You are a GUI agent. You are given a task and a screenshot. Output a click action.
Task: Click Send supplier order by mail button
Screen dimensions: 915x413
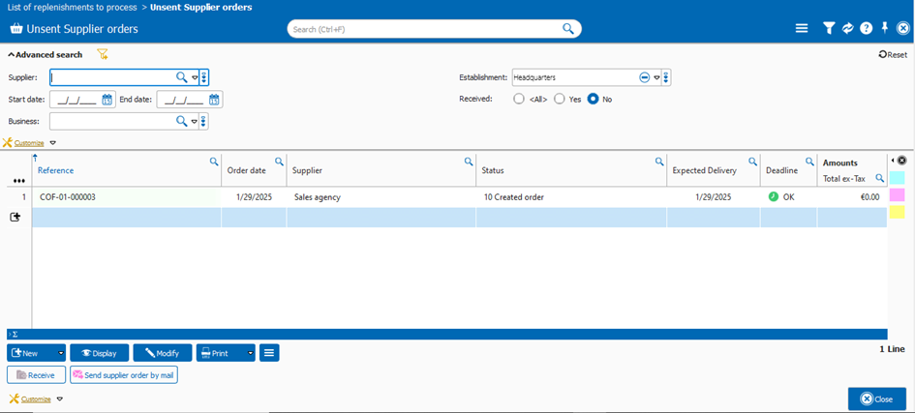click(x=124, y=374)
